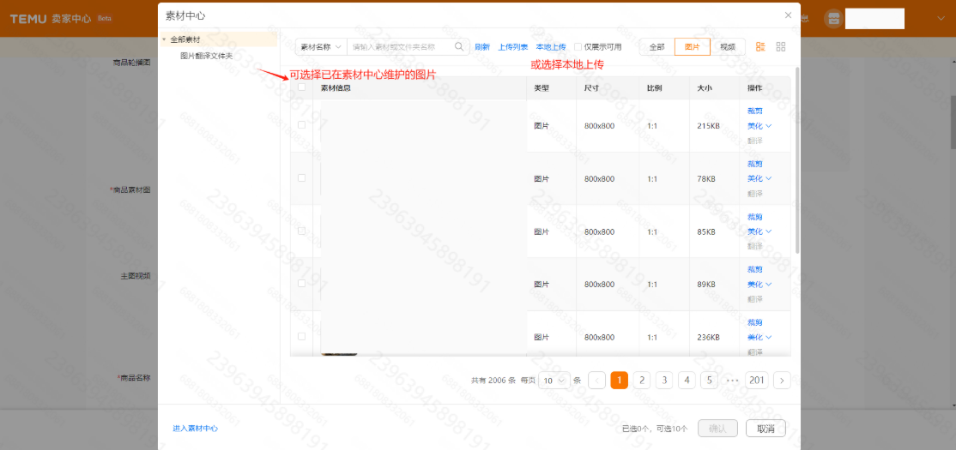Click the 刷新 link
Screen dimensions: 956x450
click(x=482, y=47)
